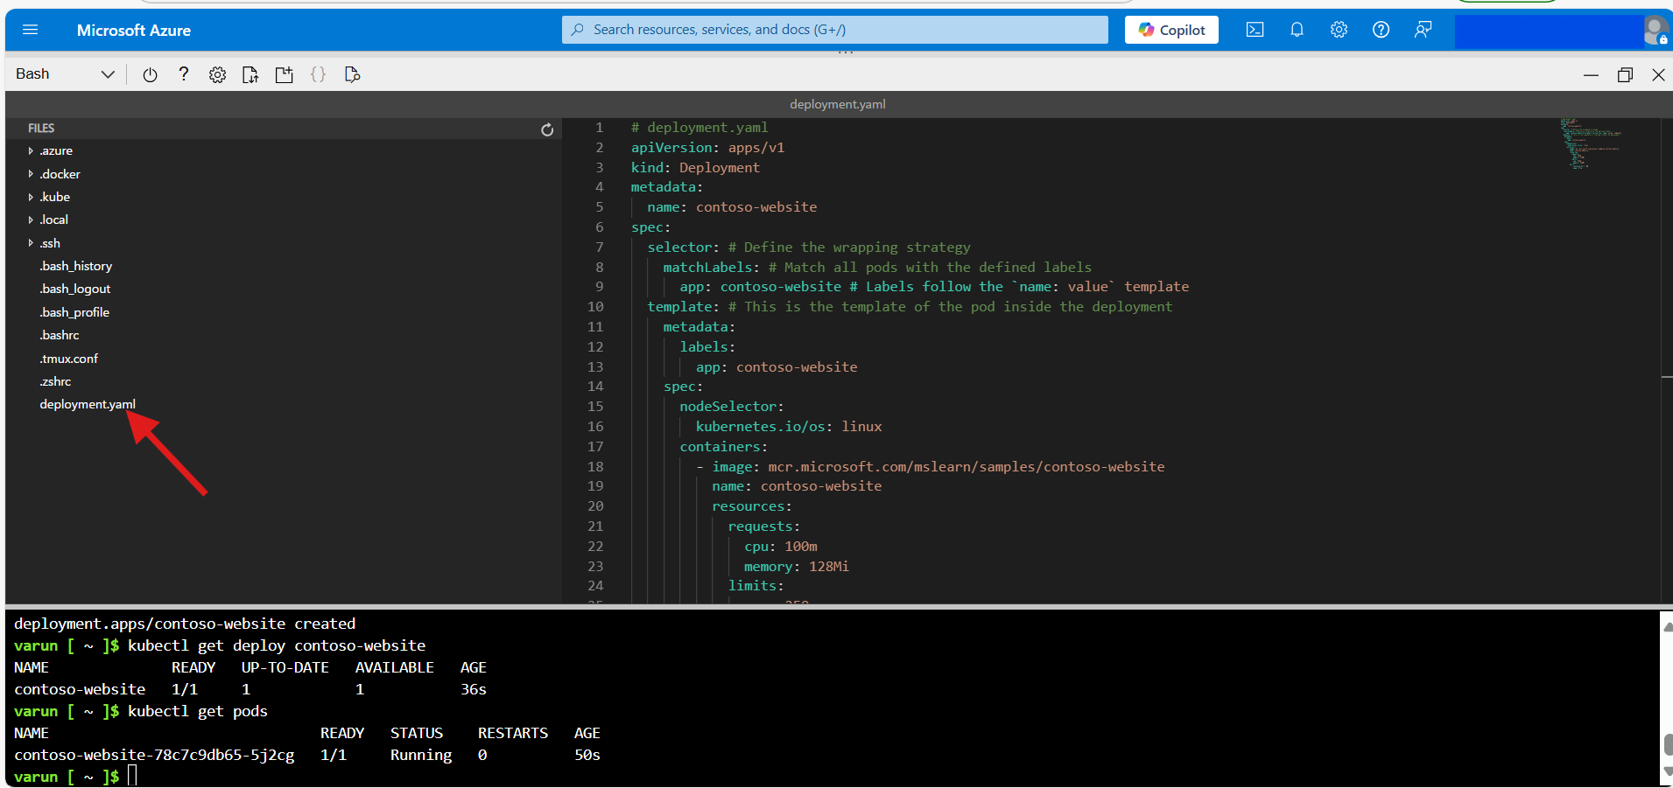
Task: Click the 'apiVersion: apps/v1' line
Action: (x=707, y=147)
